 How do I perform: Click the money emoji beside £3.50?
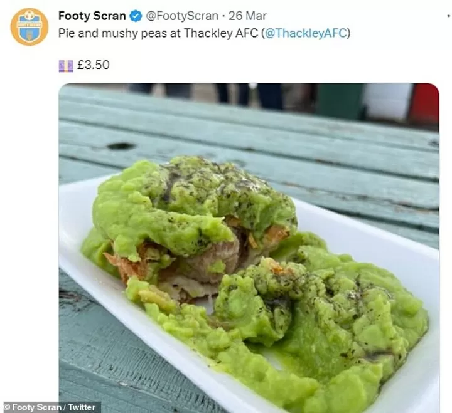[x=66, y=66]
